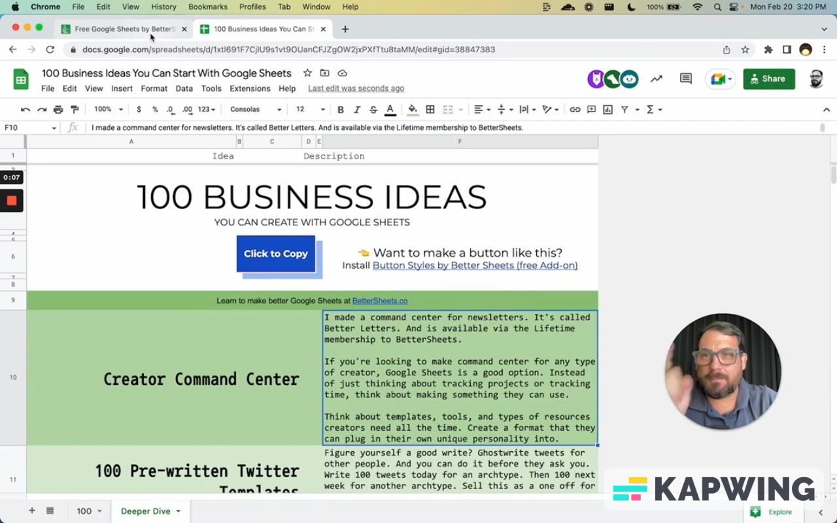Select the 'Creator Command Center' cell
Image resolution: width=837 pixels, height=523 pixels.
(174, 379)
